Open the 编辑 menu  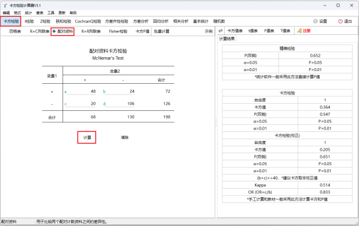pyautogui.click(x=6, y=13)
